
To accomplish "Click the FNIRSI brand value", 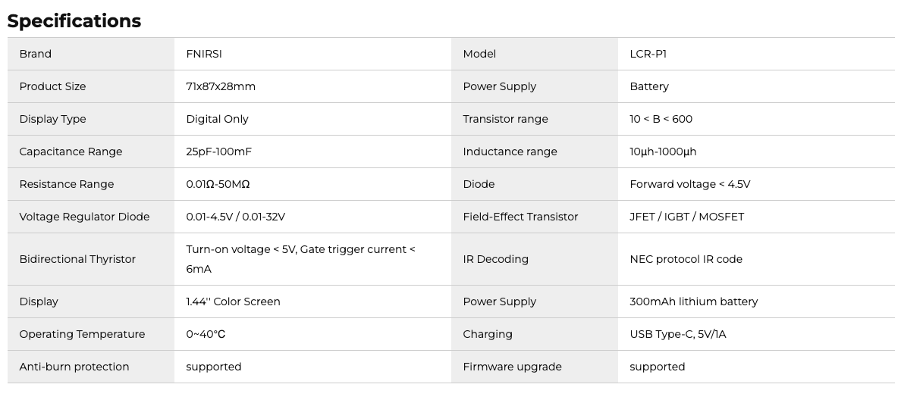I will point(204,54).
